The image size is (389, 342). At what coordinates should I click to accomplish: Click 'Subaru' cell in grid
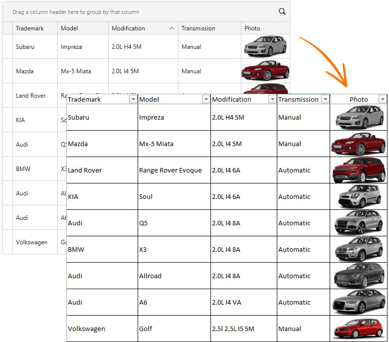(x=35, y=46)
